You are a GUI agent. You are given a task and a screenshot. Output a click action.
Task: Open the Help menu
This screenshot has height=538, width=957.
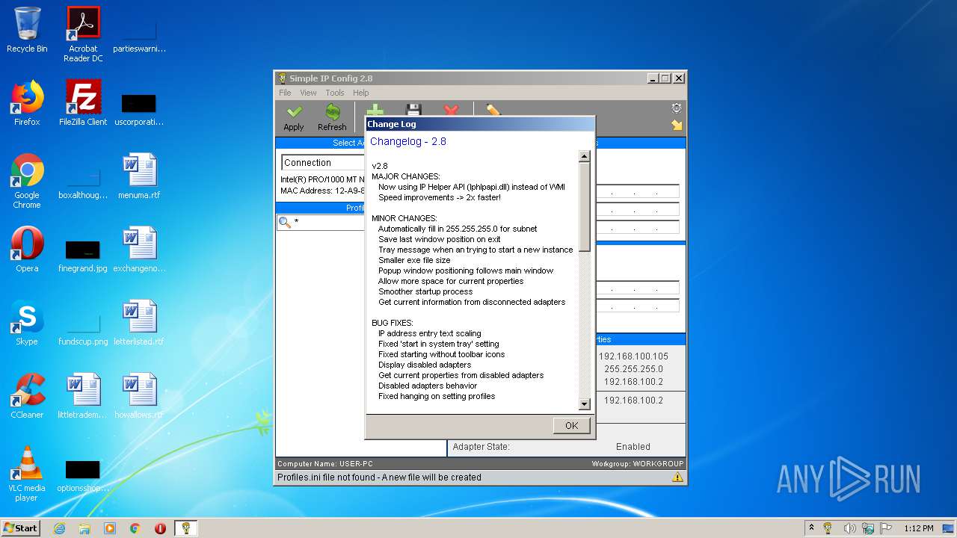tap(361, 93)
